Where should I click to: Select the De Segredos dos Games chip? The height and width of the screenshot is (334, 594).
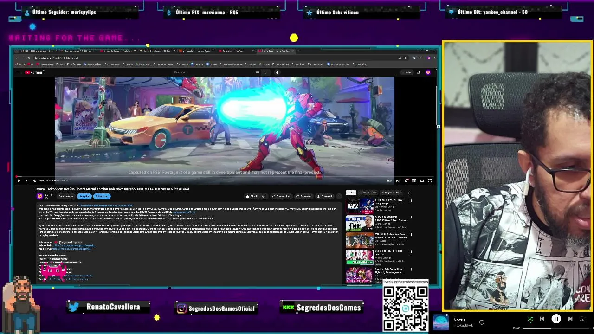[392, 193]
